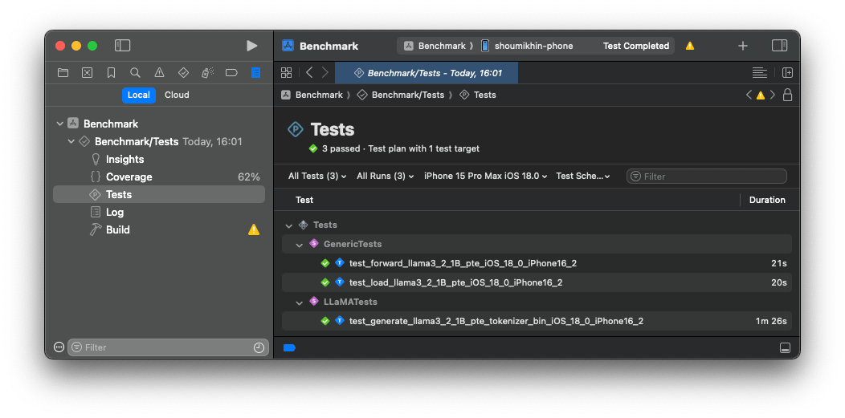Select the Project navigator folder icon
This screenshot has width=845, height=418.
click(x=63, y=72)
